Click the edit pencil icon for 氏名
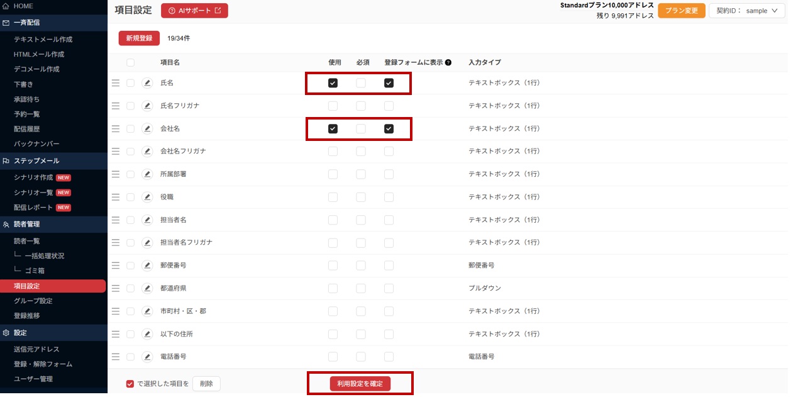Image resolution: width=791 pixels, height=397 pixels. pos(147,83)
